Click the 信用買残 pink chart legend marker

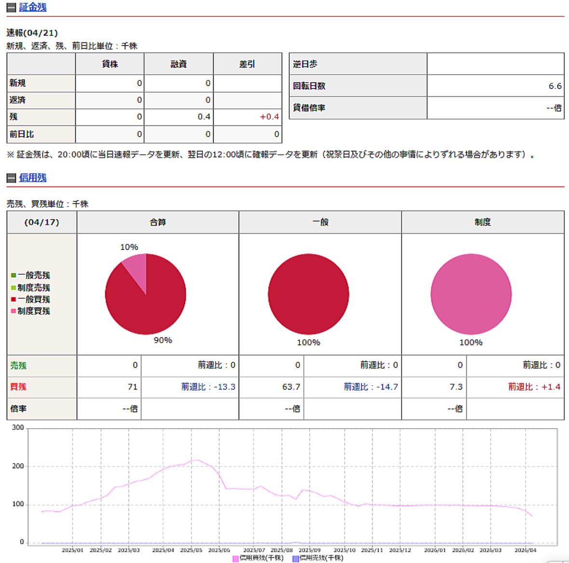click(x=235, y=559)
